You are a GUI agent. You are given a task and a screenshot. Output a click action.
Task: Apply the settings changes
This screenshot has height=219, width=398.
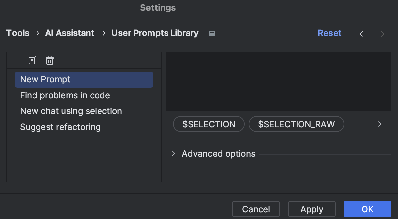point(312,209)
